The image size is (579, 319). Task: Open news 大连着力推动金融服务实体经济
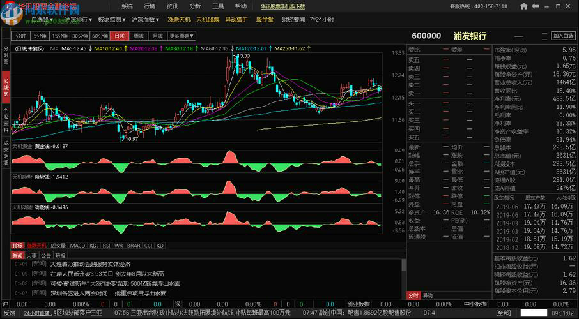tap(91, 264)
